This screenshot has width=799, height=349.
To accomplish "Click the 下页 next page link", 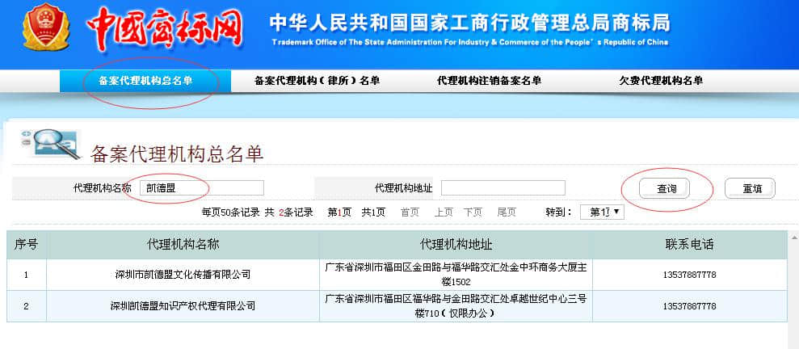I will click(473, 212).
